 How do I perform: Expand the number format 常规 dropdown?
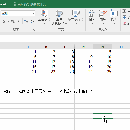[33, 14]
